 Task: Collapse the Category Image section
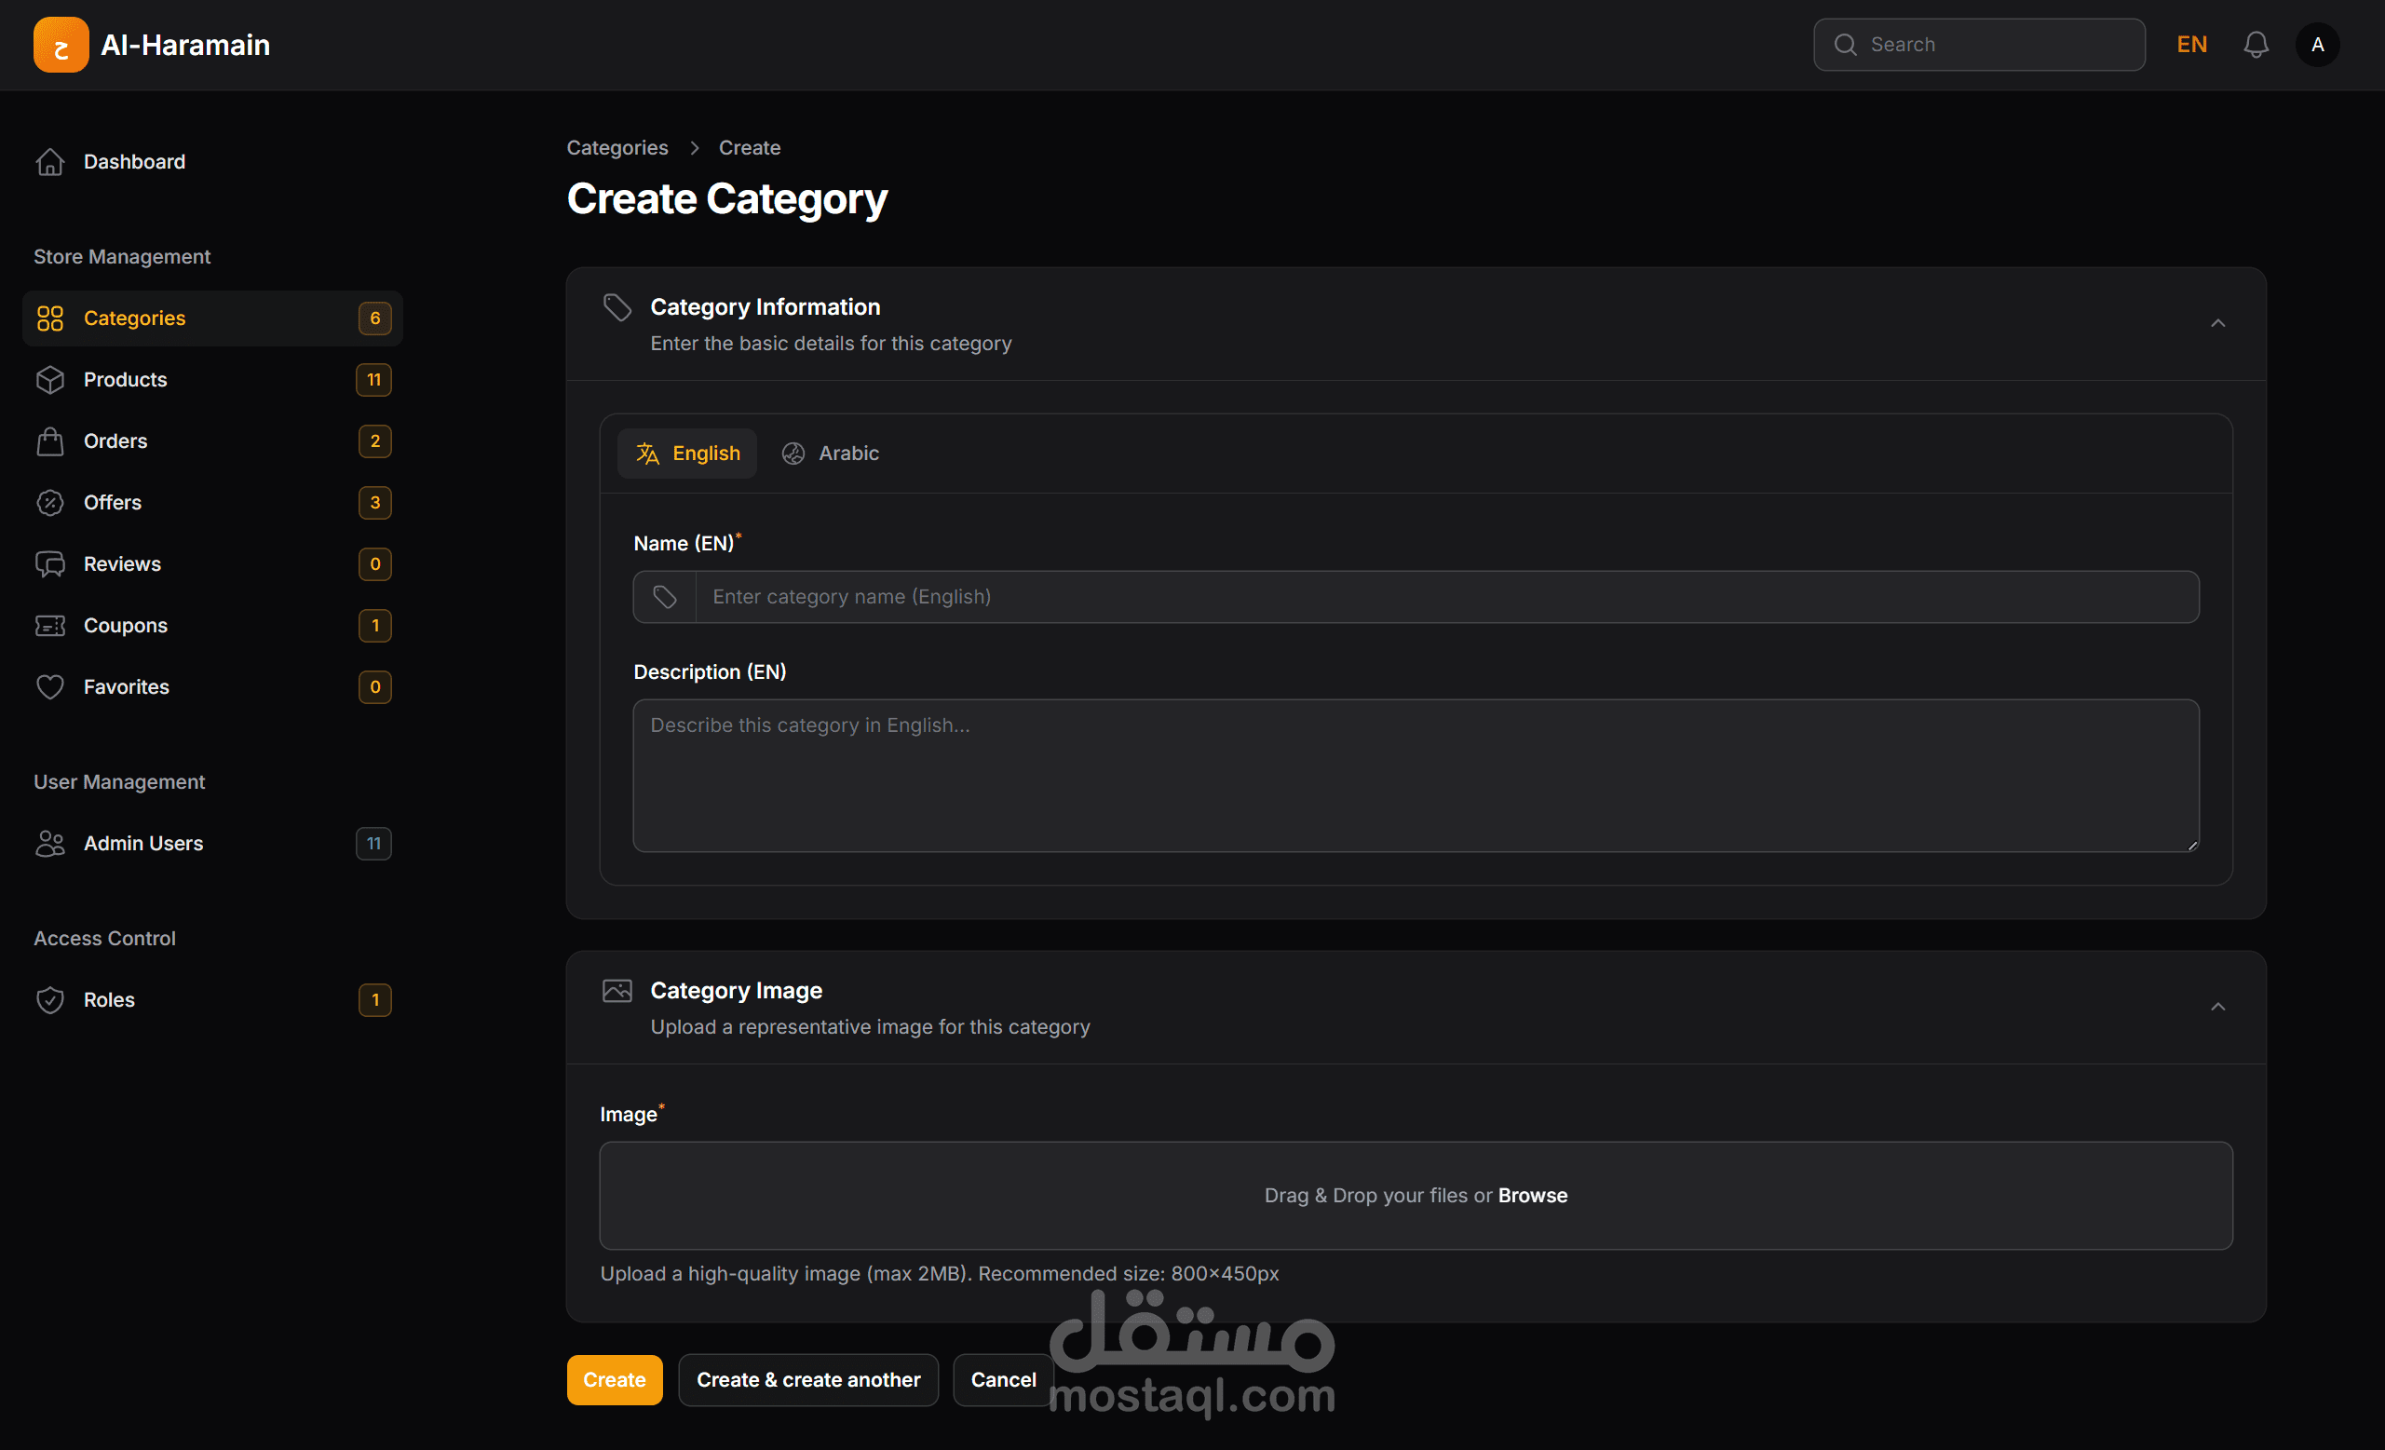click(2217, 1008)
